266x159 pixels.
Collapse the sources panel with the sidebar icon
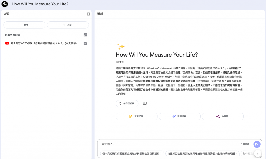click(88, 14)
